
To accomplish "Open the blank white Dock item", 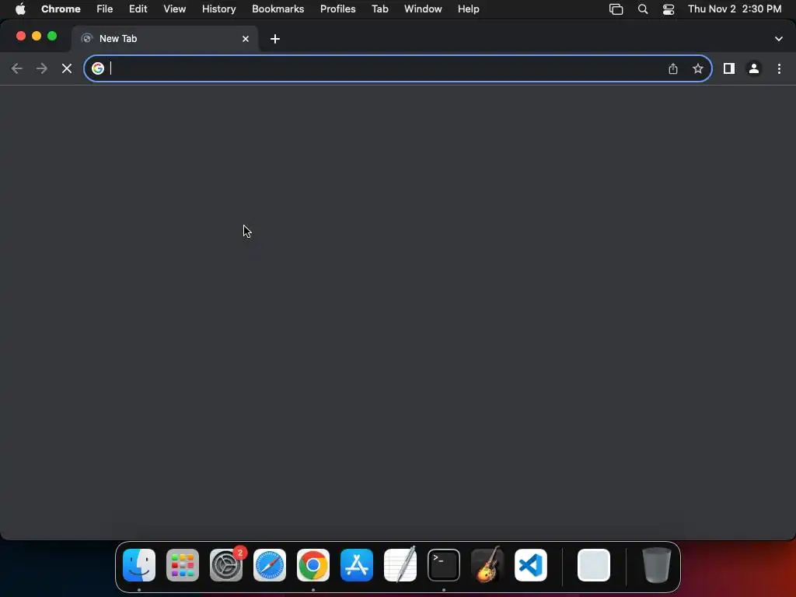I will point(594,565).
